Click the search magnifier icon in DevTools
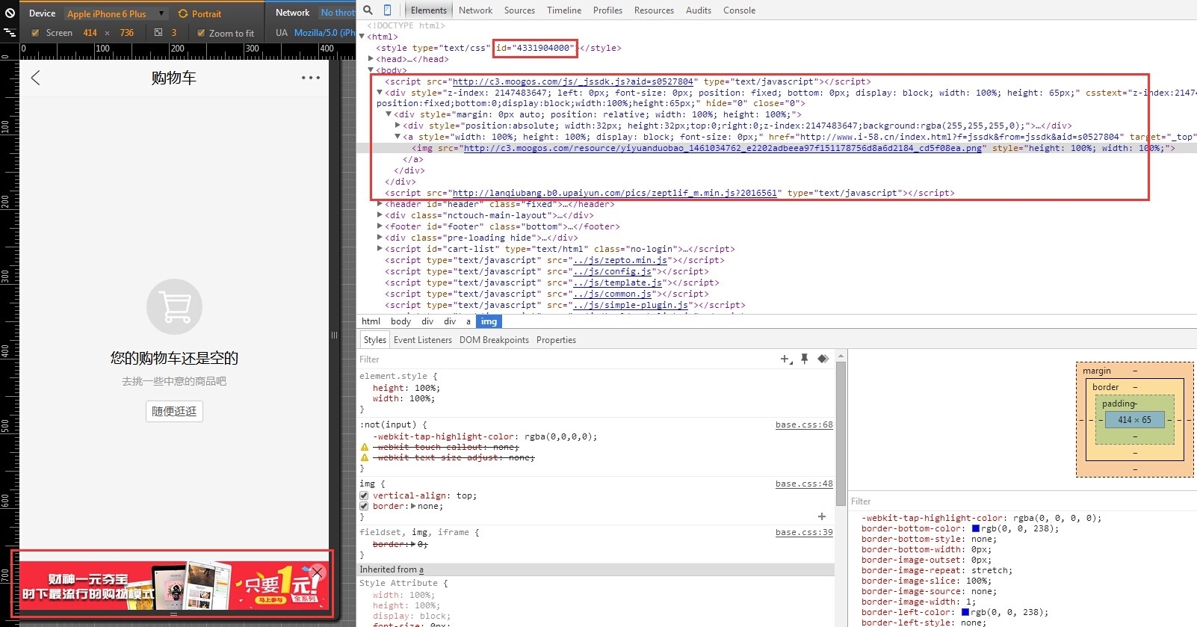The width and height of the screenshot is (1197, 627). 368,10
